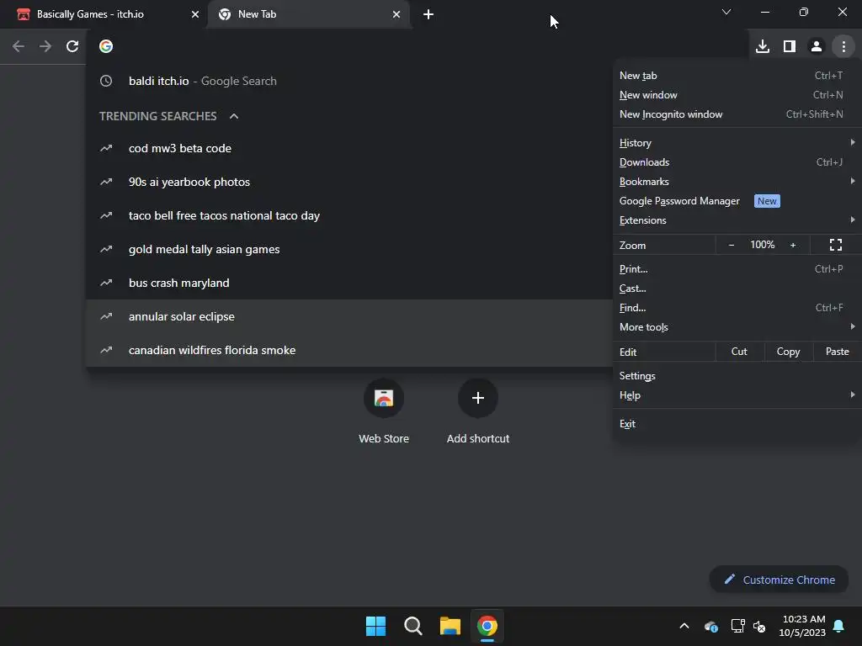The height and width of the screenshot is (646, 862).
Task: Expand the Help submenu
Action: click(737, 395)
